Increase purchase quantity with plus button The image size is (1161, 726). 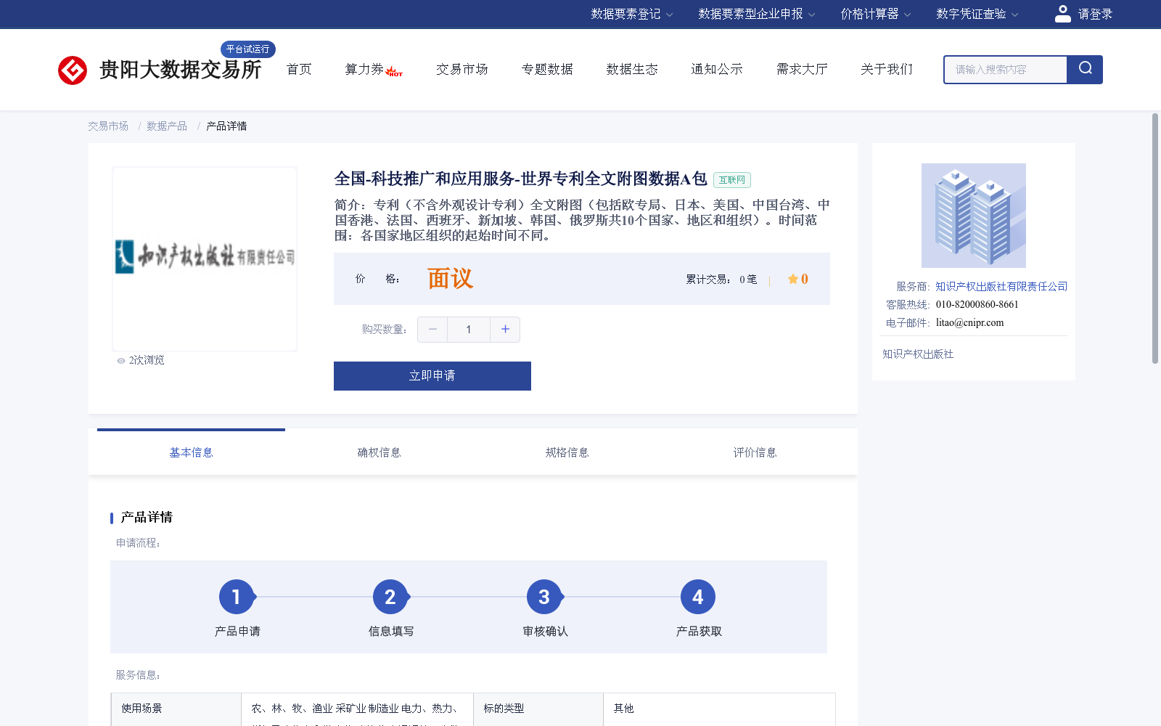point(505,330)
